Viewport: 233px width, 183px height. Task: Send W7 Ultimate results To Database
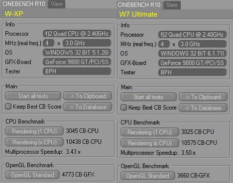(x=203, y=108)
